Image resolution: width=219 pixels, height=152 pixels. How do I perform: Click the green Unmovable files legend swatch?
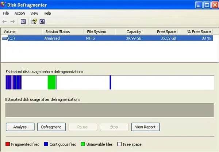point(83,144)
